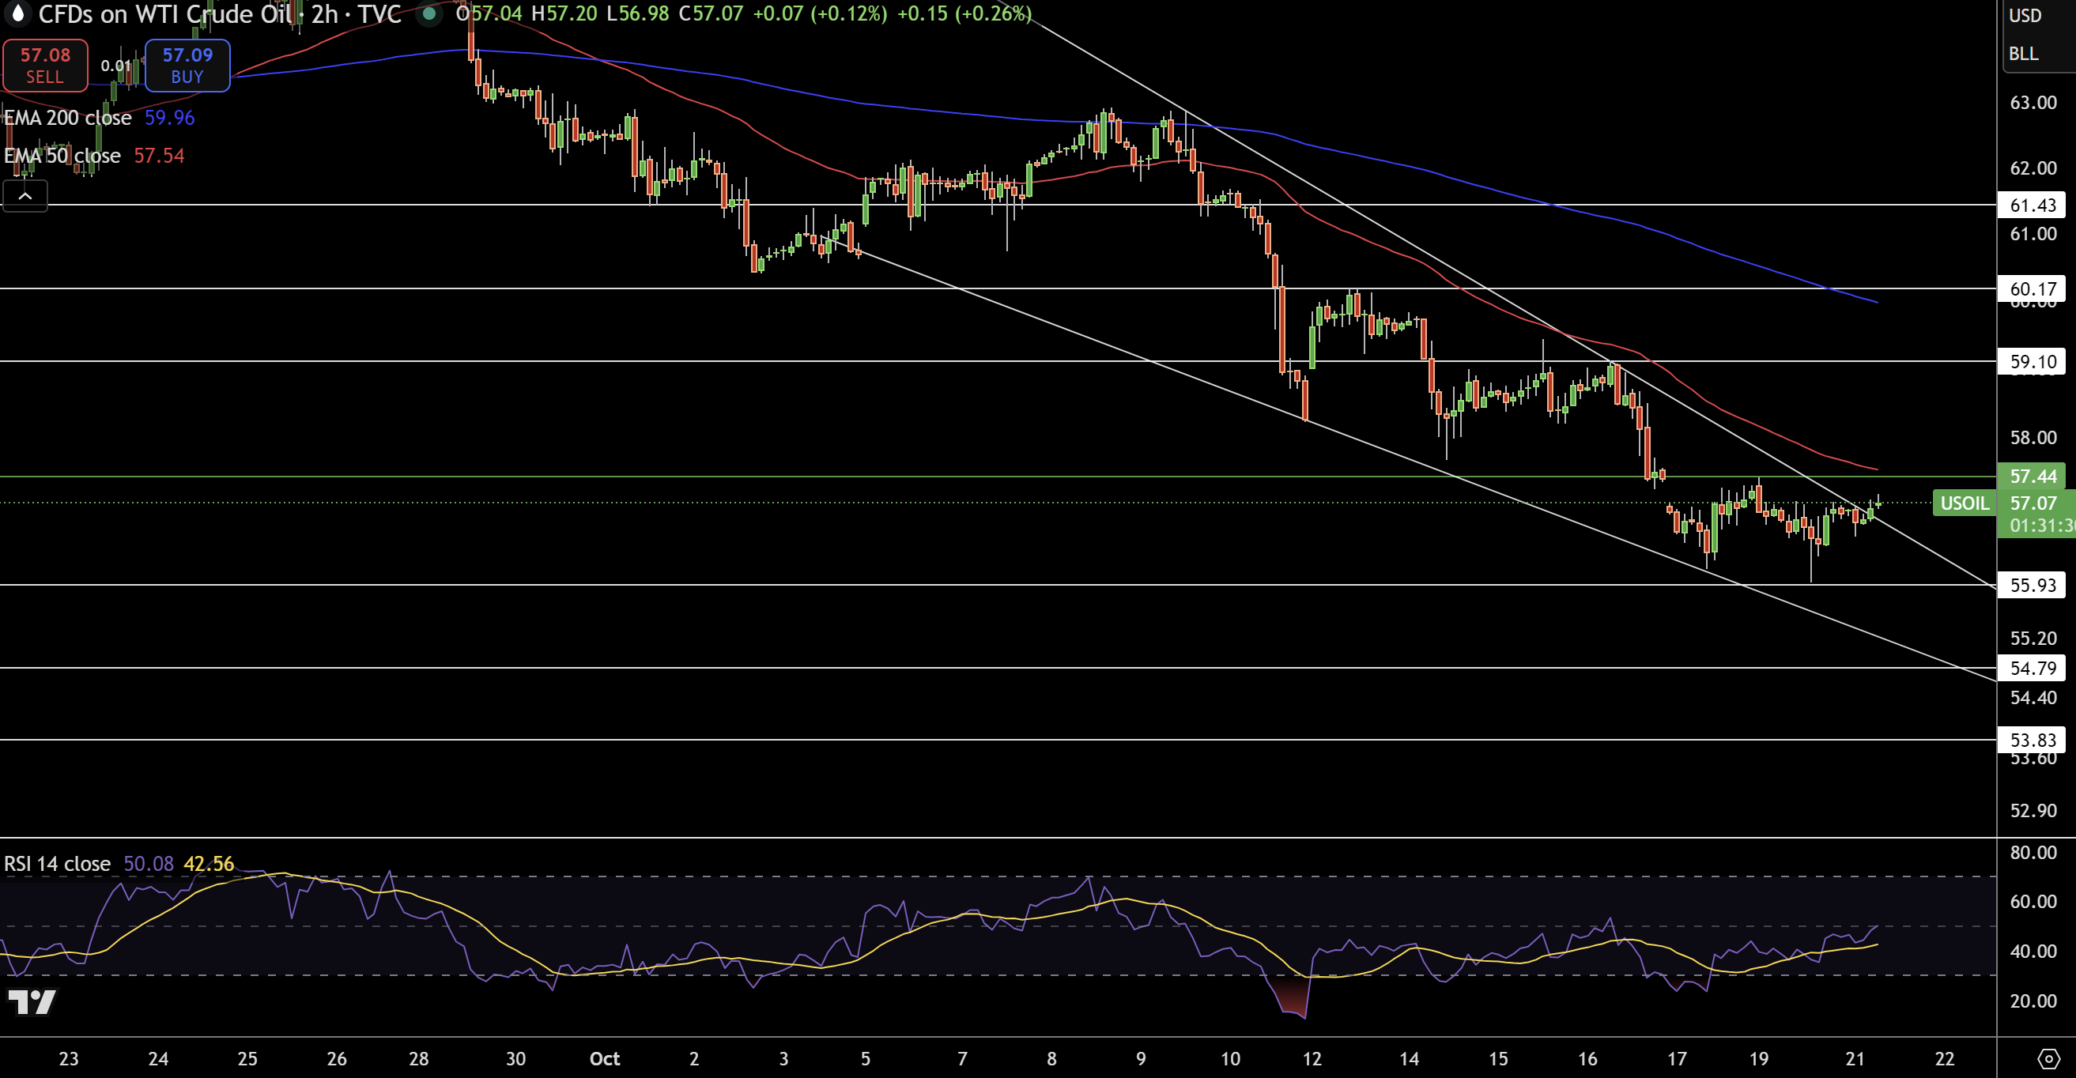Toggle the RSI 14 close indicator legend
The height and width of the screenshot is (1078, 2076).
(57, 864)
